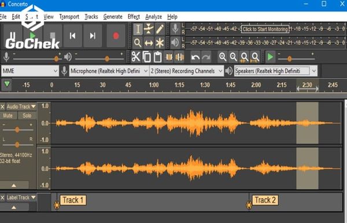Click the Audio Track gain slider
Viewport: 347px width, 223px height.
click(x=17, y=130)
